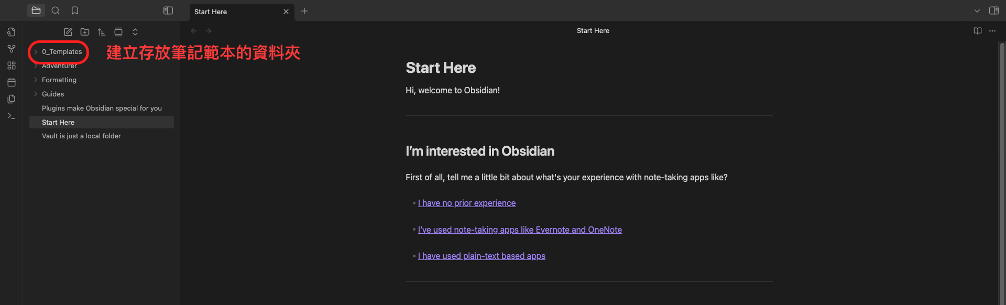Open the tab list dropdown chevron
1006x305 pixels.
click(x=977, y=10)
